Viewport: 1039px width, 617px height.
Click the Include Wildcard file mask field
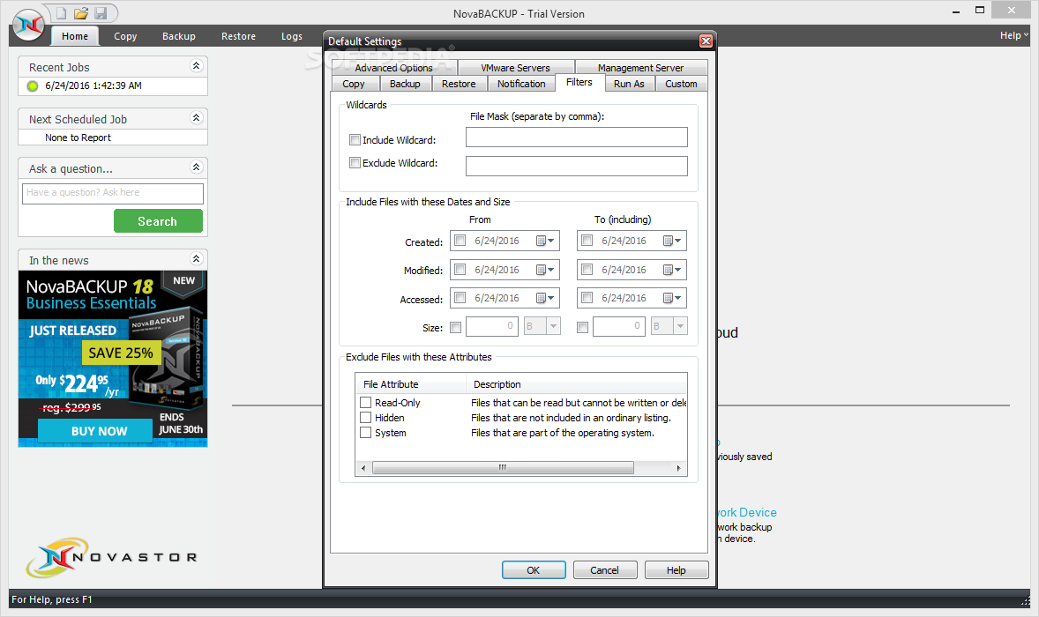(577, 137)
